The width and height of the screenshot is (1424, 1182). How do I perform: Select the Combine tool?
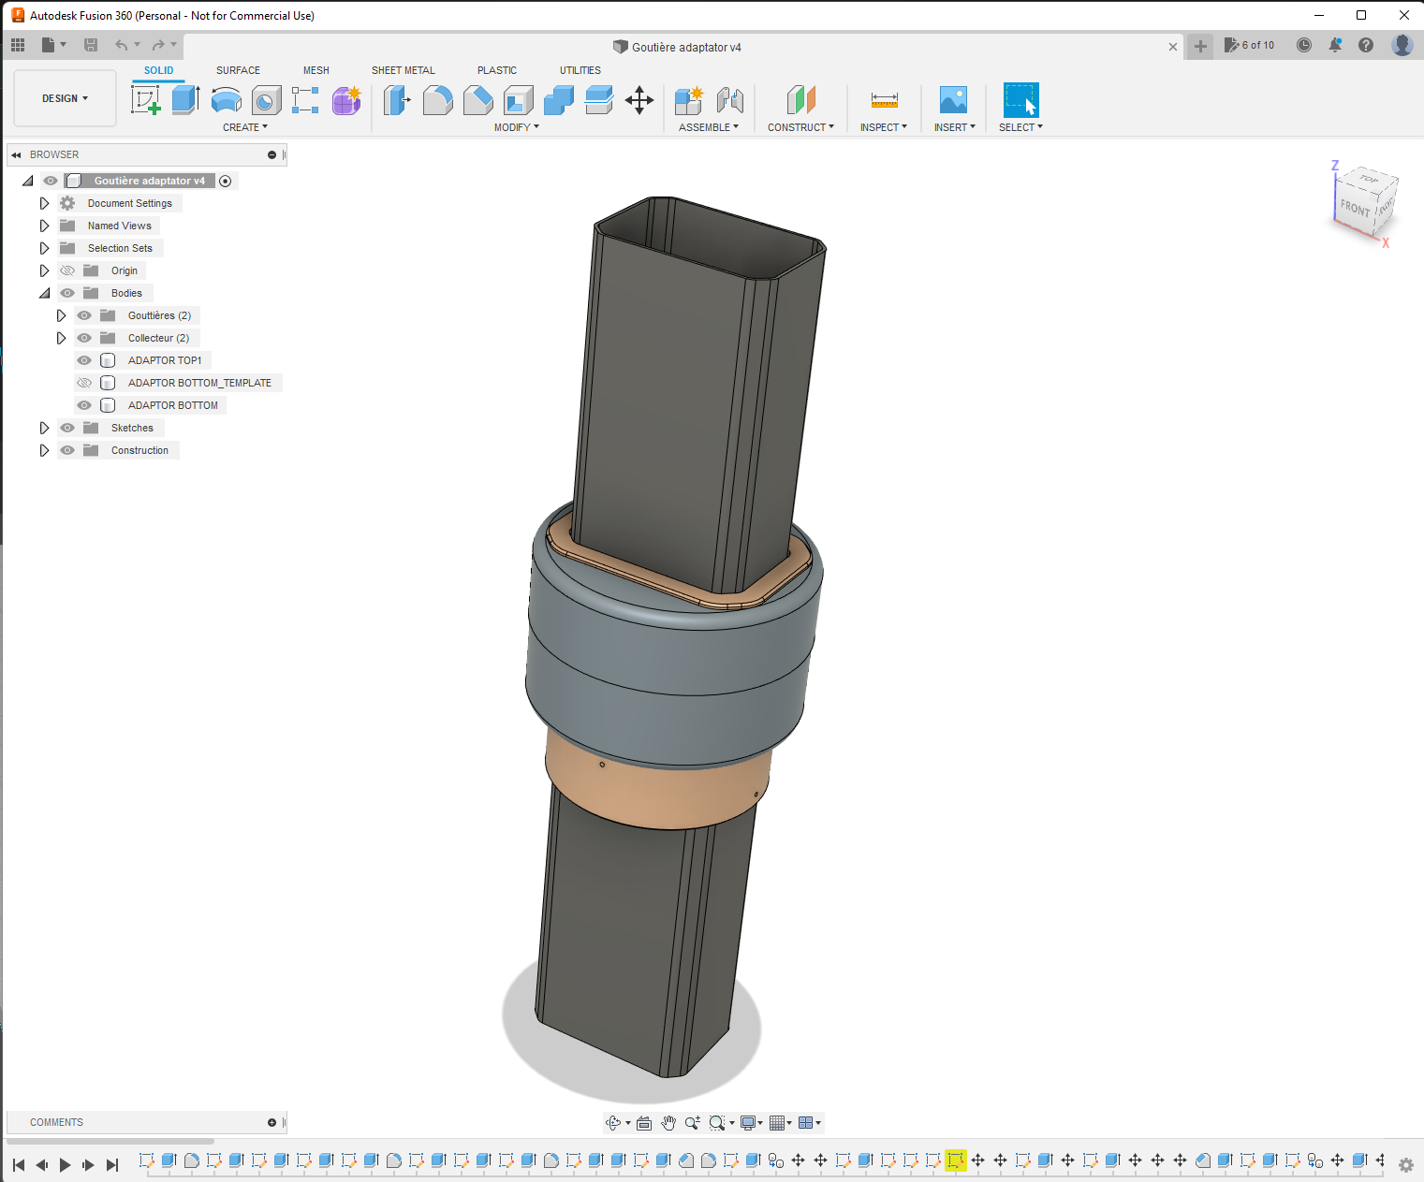click(x=558, y=99)
